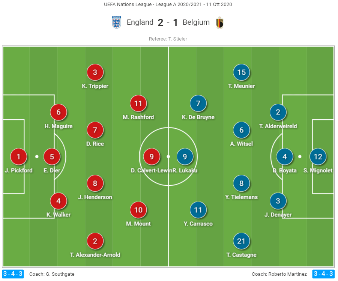The image size is (338, 281).
Task: Click the coach Roberto Martínez label
Action: (279, 274)
